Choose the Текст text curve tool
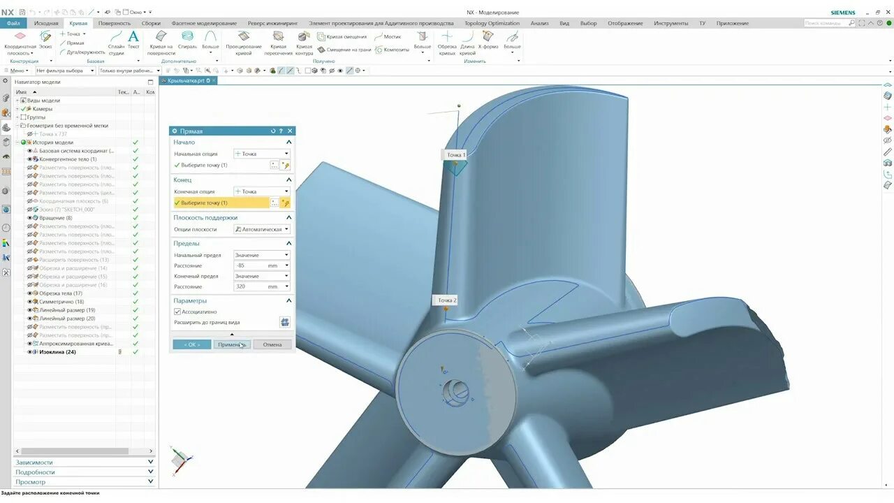Image resolution: width=894 pixels, height=503 pixels. [133, 40]
